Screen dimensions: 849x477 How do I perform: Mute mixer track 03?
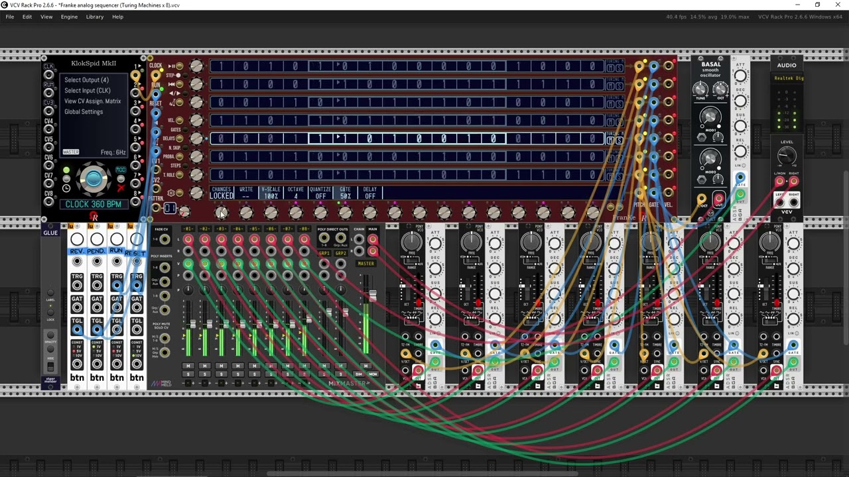[x=222, y=366]
